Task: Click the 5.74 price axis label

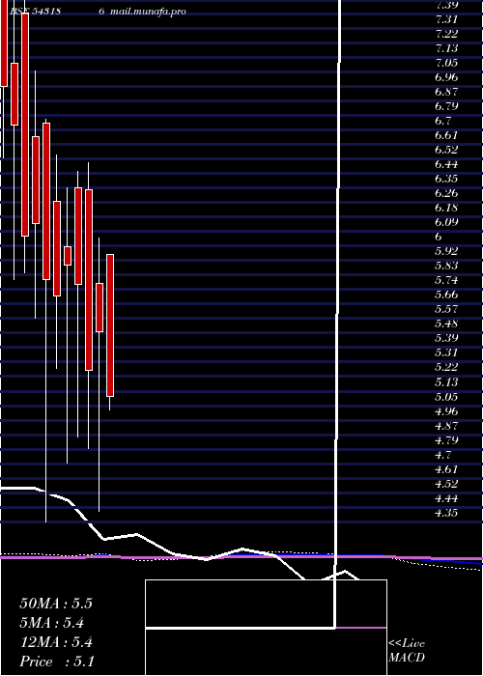Action: click(446, 280)
